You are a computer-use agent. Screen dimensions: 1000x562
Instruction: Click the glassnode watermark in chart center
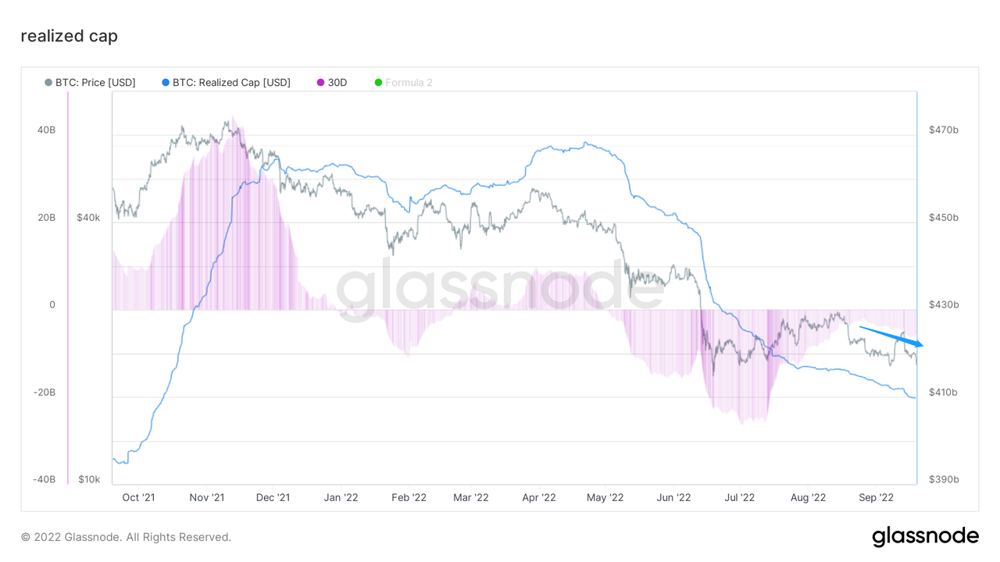(x=500, y=289)
